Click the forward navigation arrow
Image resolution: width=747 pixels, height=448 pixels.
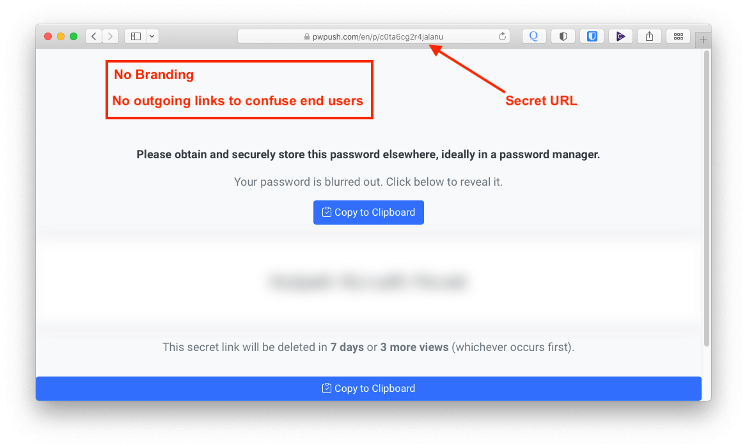[110, 36]
